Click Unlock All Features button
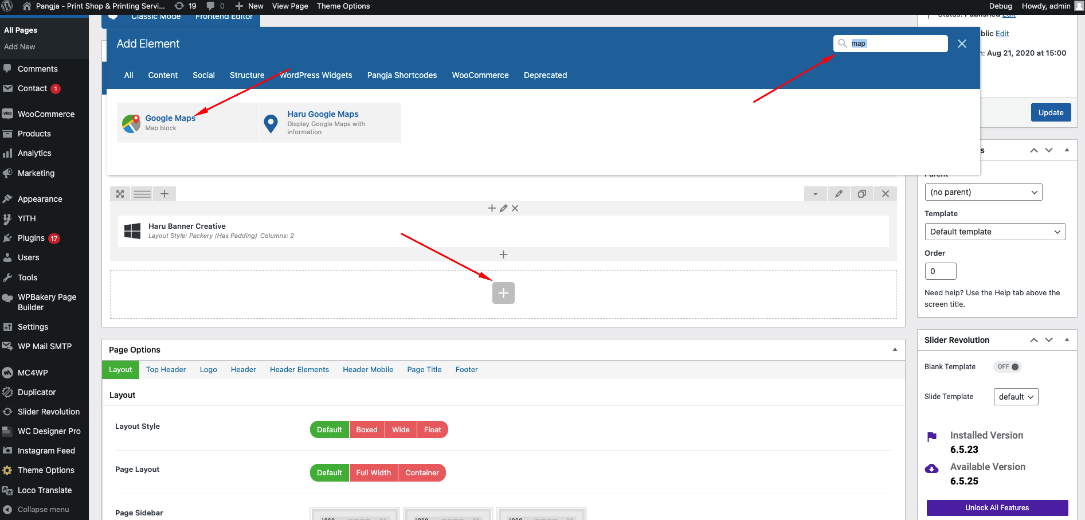 (x=997, y=508)
